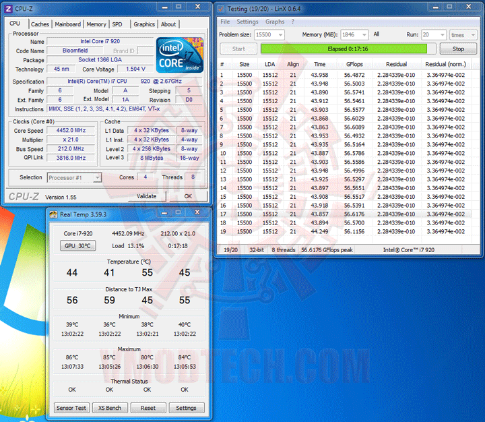Click the Load 13.1% readout in Real Temp
The image size is (485, 422).
tap(128, 246)
